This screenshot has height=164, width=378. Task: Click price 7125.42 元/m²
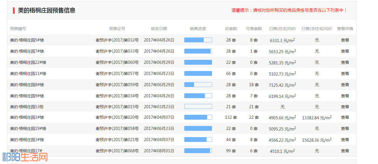click(x=283, y=85)
